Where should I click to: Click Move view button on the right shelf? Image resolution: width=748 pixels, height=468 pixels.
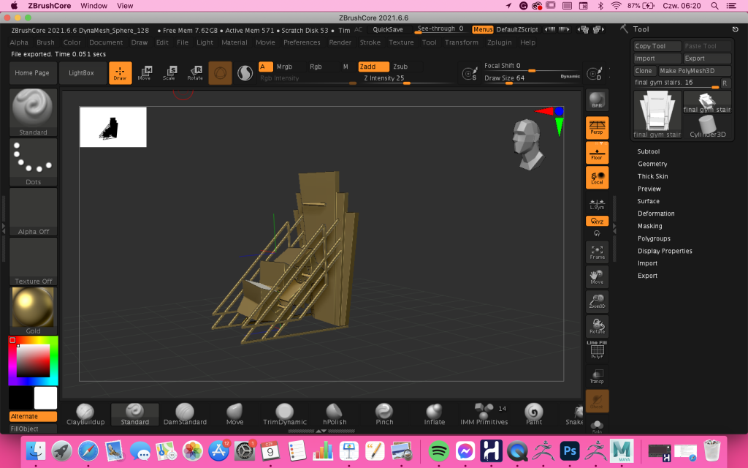tap(597, 277)
